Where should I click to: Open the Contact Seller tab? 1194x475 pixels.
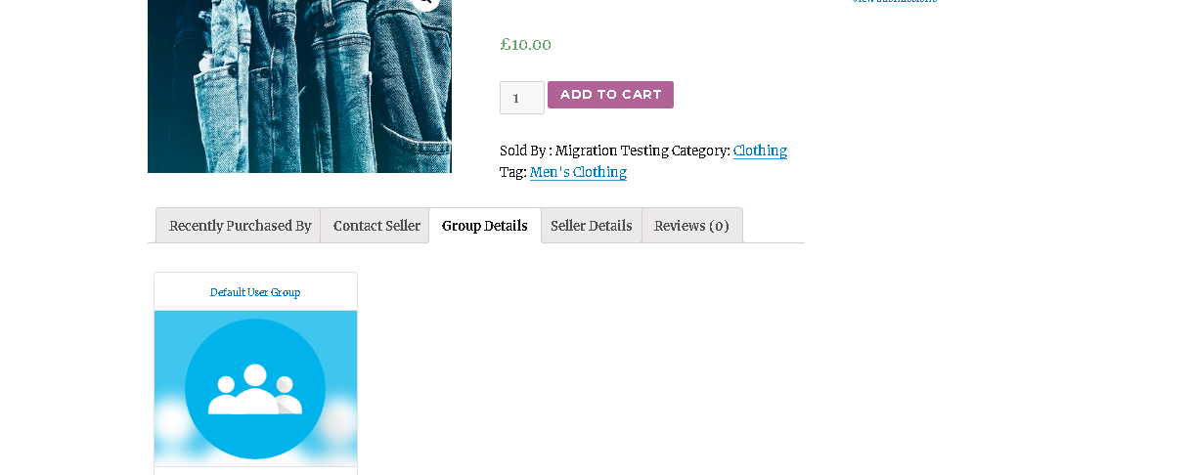pos(376,226)
